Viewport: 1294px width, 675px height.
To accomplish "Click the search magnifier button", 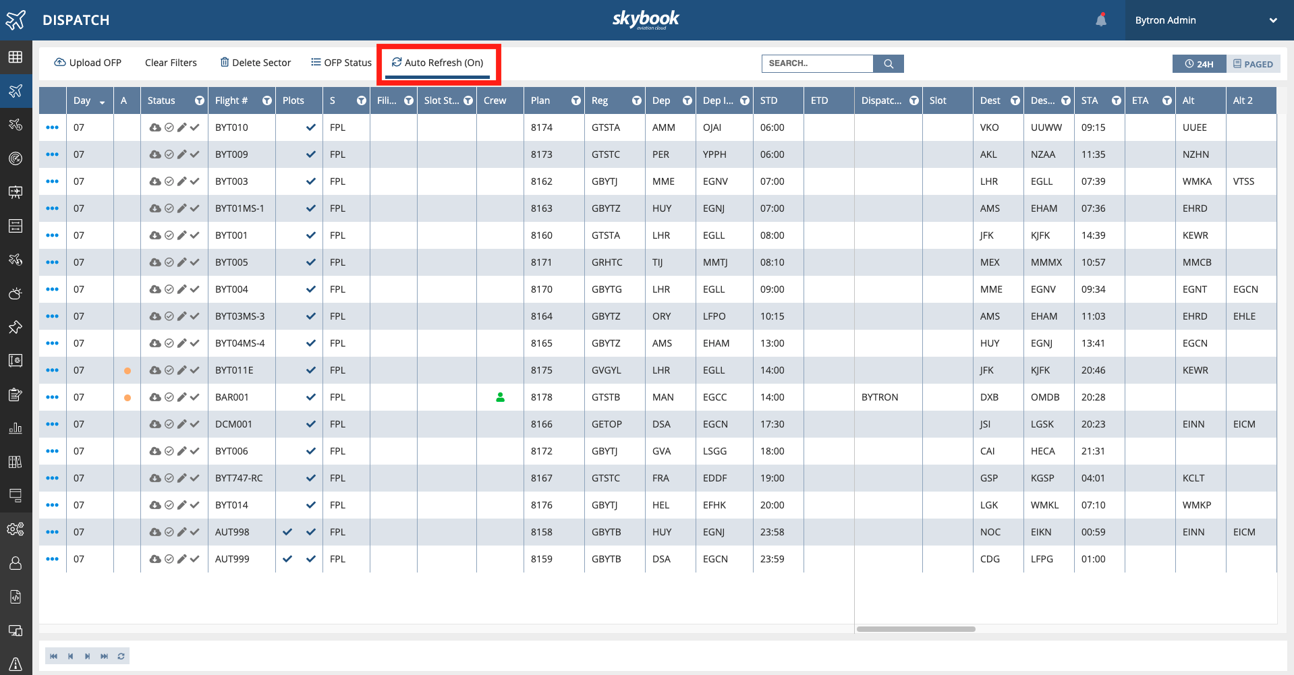I will pyautogui.click(x=889, y=63).
